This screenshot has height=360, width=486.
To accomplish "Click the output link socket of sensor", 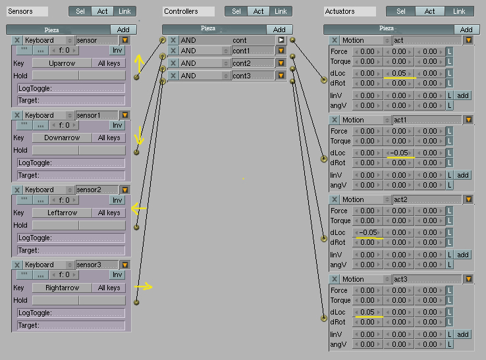I will pyautogui.click(x=136, y=77).
